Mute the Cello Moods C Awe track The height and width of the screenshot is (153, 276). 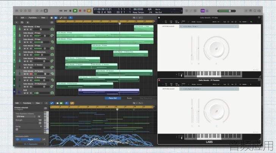pyautogui.click(x=25, y=29)
